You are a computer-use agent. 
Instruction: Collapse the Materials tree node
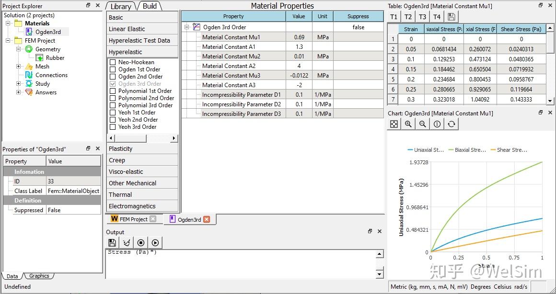tap(8, 23)
